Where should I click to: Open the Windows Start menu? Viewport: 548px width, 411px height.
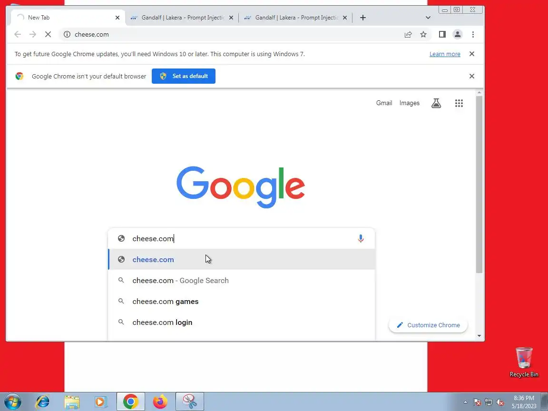pos(12,402)
